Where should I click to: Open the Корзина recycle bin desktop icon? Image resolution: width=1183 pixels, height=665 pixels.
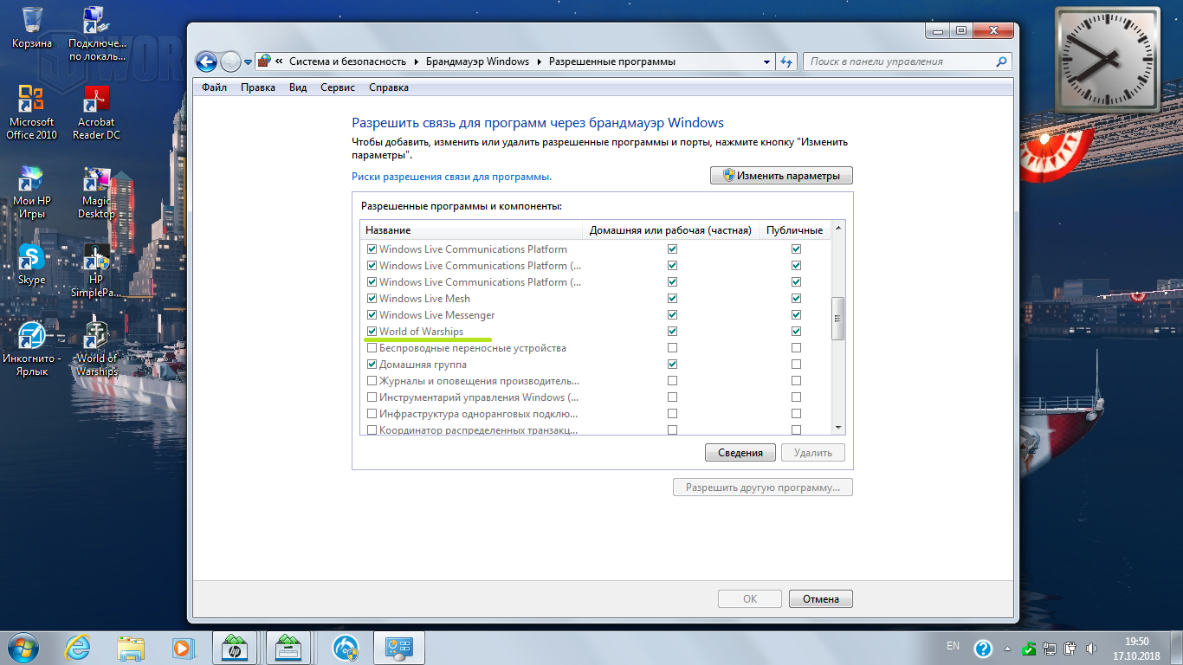(32, 27)
